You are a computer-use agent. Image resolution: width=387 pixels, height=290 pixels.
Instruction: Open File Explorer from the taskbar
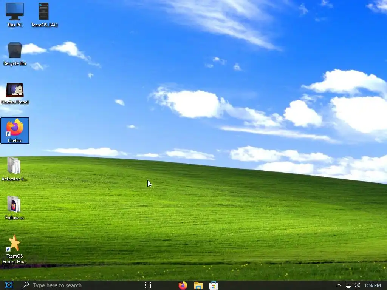pyautogui.click(x=198, y=285)
